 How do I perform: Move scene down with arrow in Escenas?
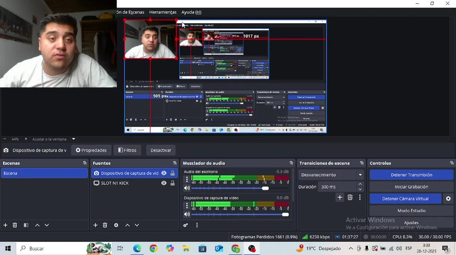[47, 225]
